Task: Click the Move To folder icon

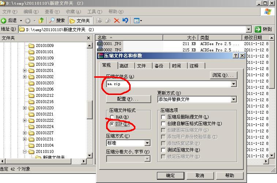Action: 99,21
